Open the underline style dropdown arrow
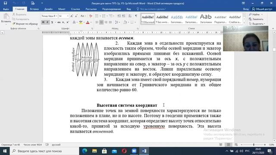 [55, 22]
